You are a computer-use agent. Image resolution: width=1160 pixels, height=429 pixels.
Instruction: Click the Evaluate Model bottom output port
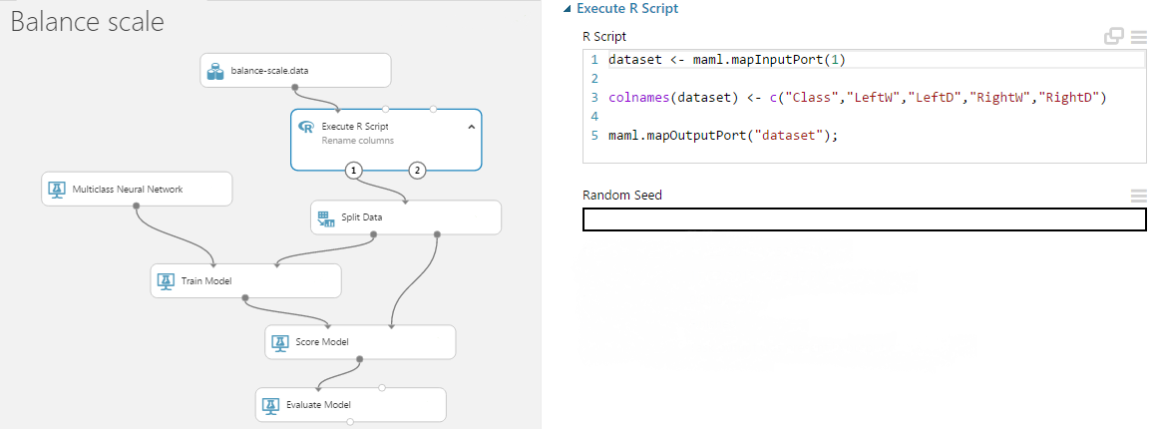(351, 422)
